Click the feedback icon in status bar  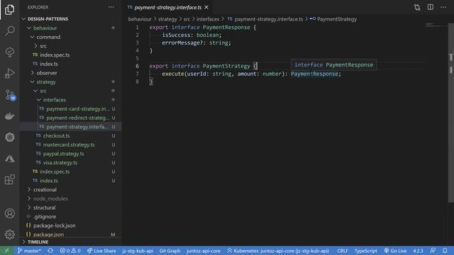pos(433,251)
